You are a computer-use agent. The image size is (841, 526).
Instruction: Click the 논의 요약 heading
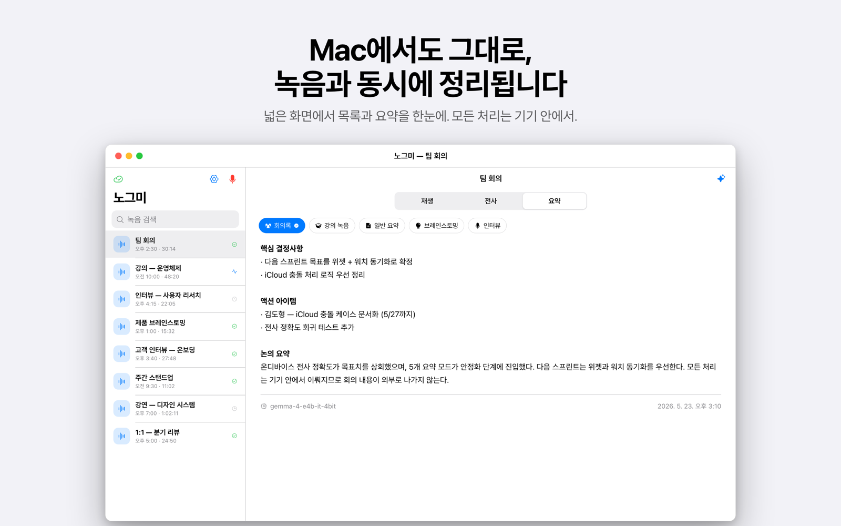275,353
